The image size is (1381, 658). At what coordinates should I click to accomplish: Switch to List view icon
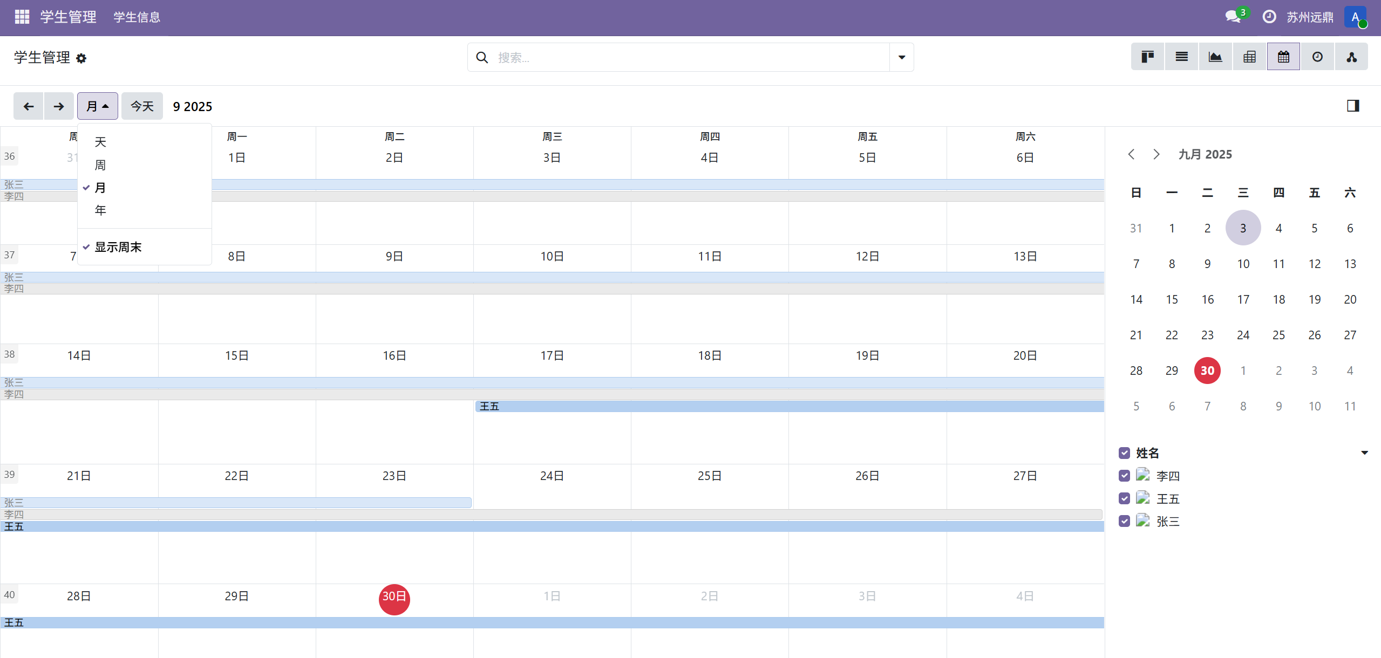point(1181,57)
